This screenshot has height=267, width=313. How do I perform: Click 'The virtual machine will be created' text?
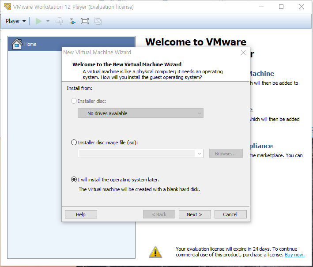pos(139,189)
